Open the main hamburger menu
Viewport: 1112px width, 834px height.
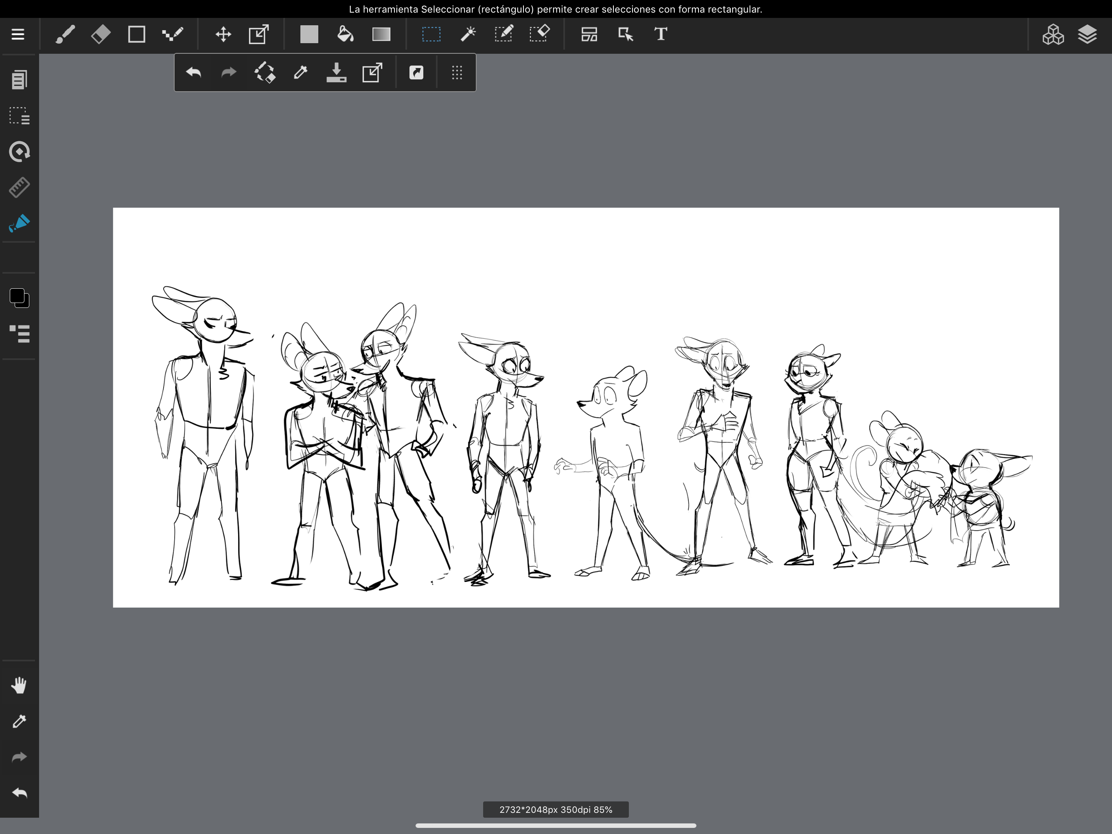[x=18, y=34]
